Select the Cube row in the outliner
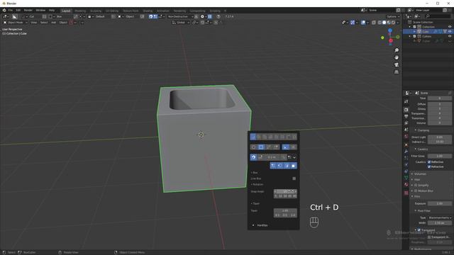This screenshot has height=255, width=454. [x=428, y=31]
